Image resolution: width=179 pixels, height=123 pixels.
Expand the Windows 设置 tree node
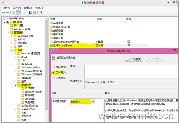tap(8, 29)
